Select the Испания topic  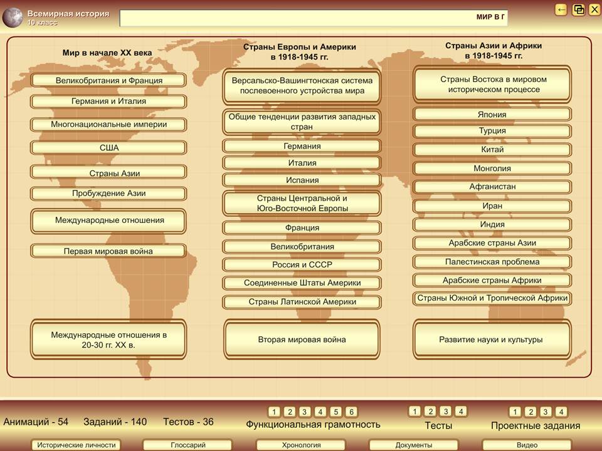point(302,180)
